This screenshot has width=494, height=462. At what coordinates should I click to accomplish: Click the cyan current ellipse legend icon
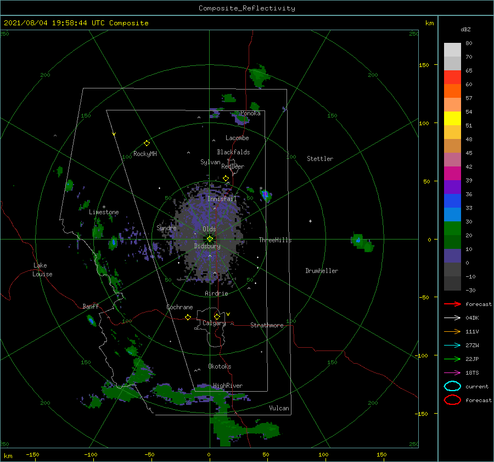pyautogui.click(x=452, y=386)
